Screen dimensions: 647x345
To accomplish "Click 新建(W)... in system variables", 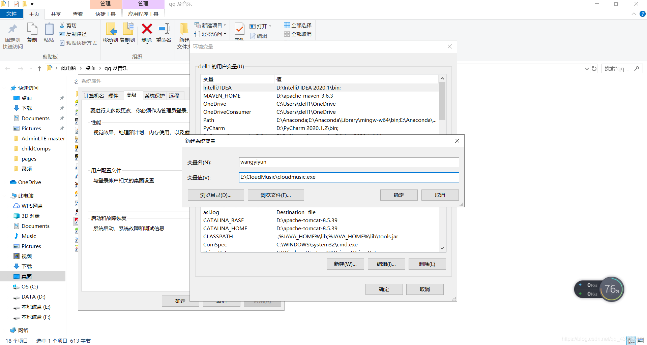I will [x=345, y=264].
